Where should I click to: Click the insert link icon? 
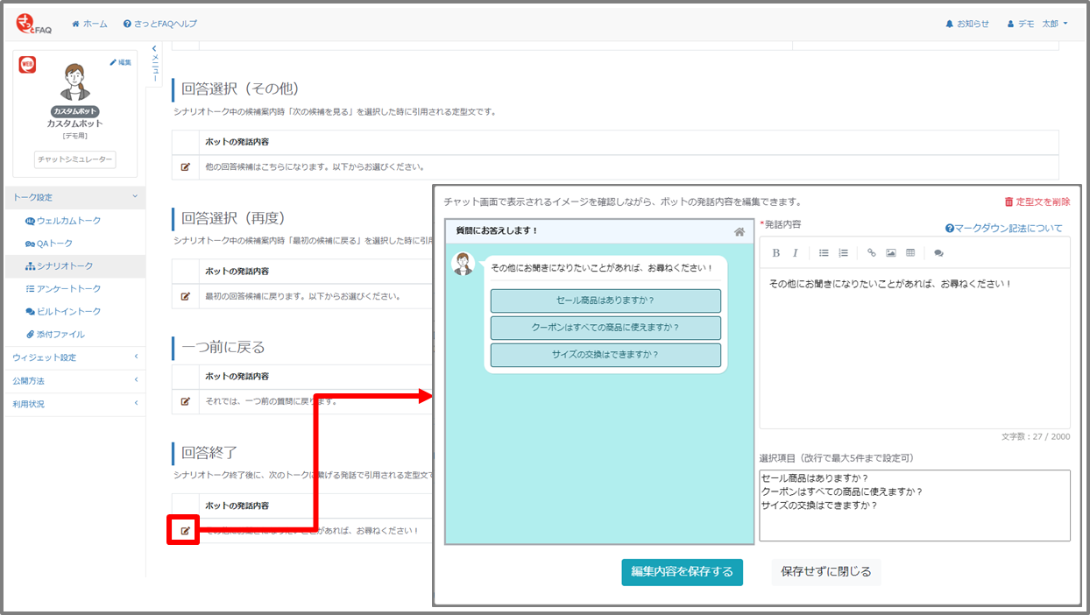pyautogui.click(x=871, y=253)
